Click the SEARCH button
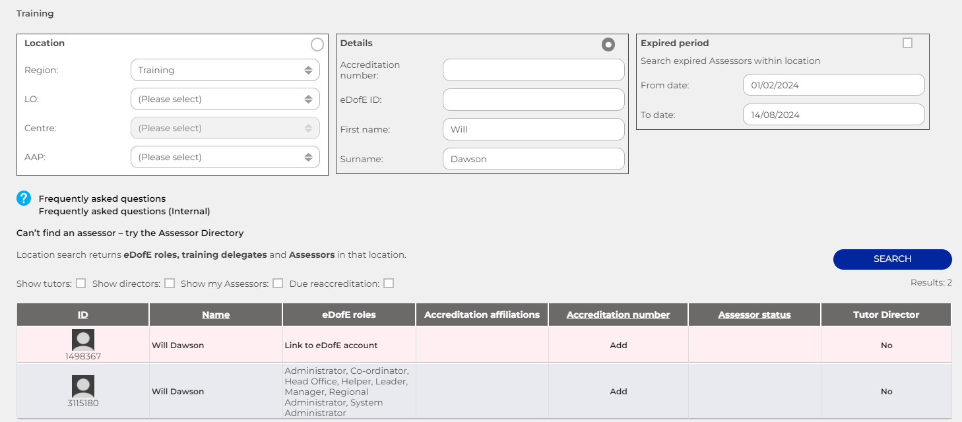 pos(892,259)
